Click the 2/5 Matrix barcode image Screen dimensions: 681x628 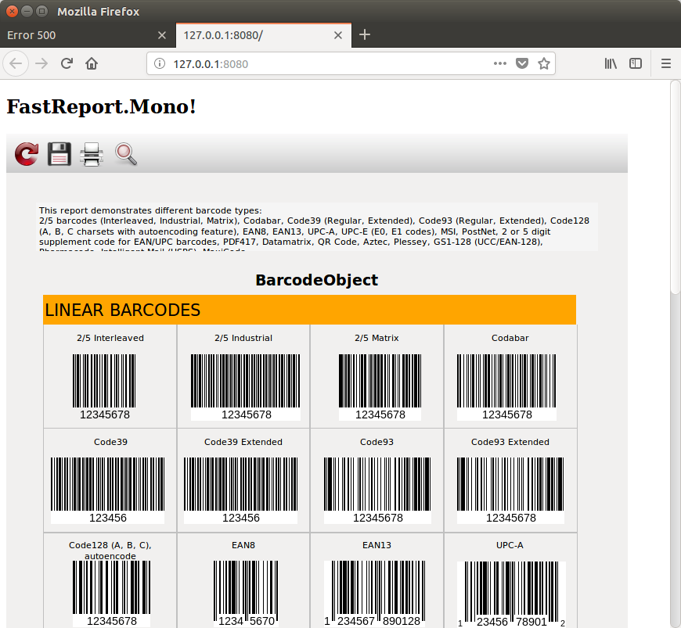tap(380, 387)
